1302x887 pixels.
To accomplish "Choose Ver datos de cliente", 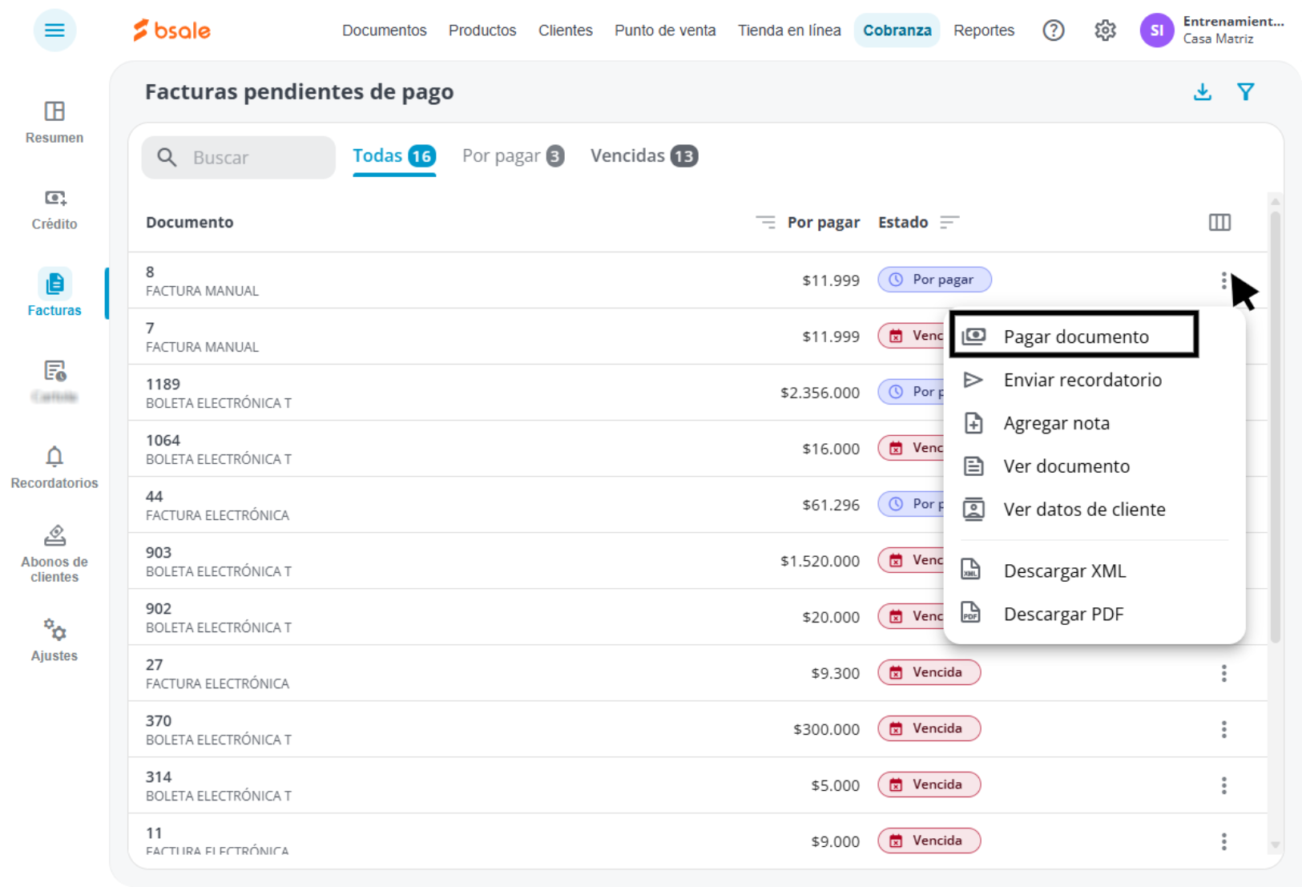I will tap(1094, 510).
